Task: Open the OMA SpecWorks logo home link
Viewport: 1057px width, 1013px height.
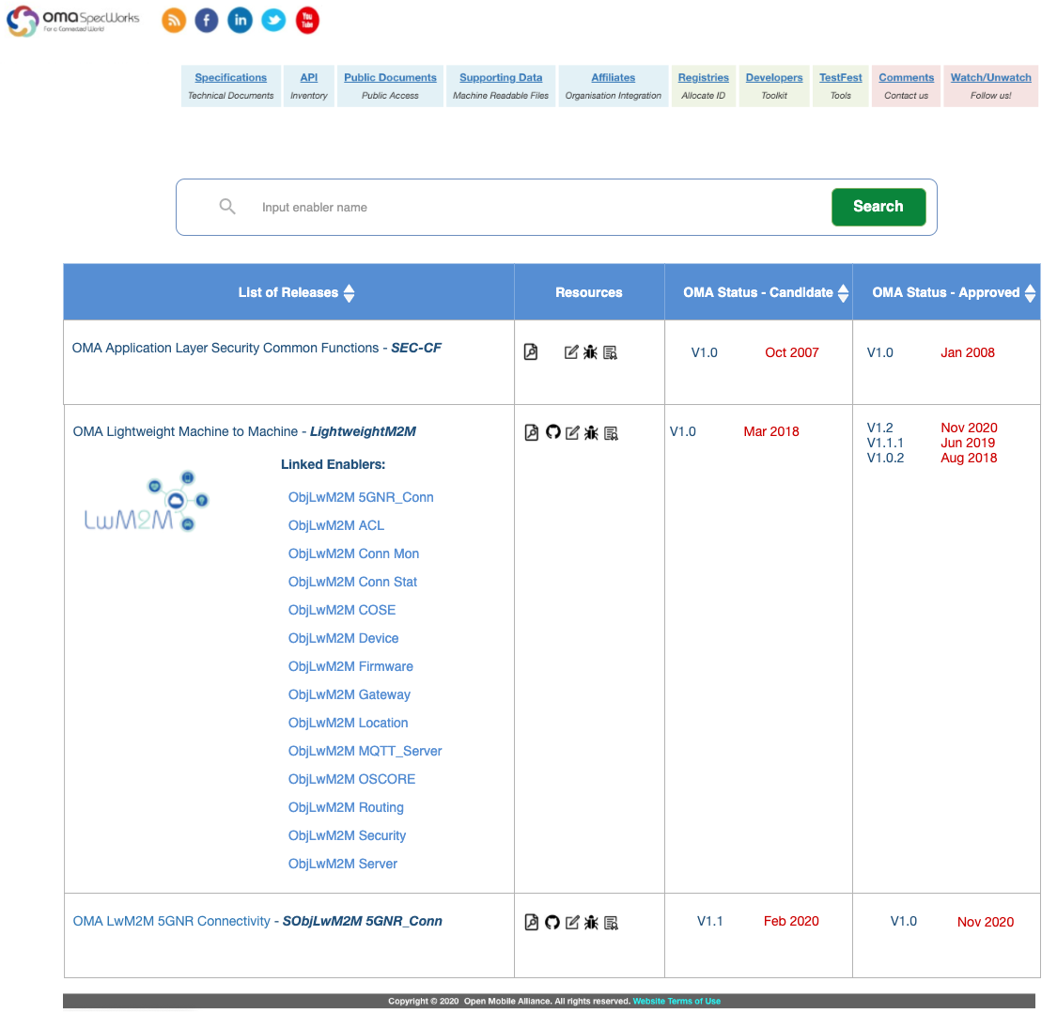Action: (x=72, y=21)
